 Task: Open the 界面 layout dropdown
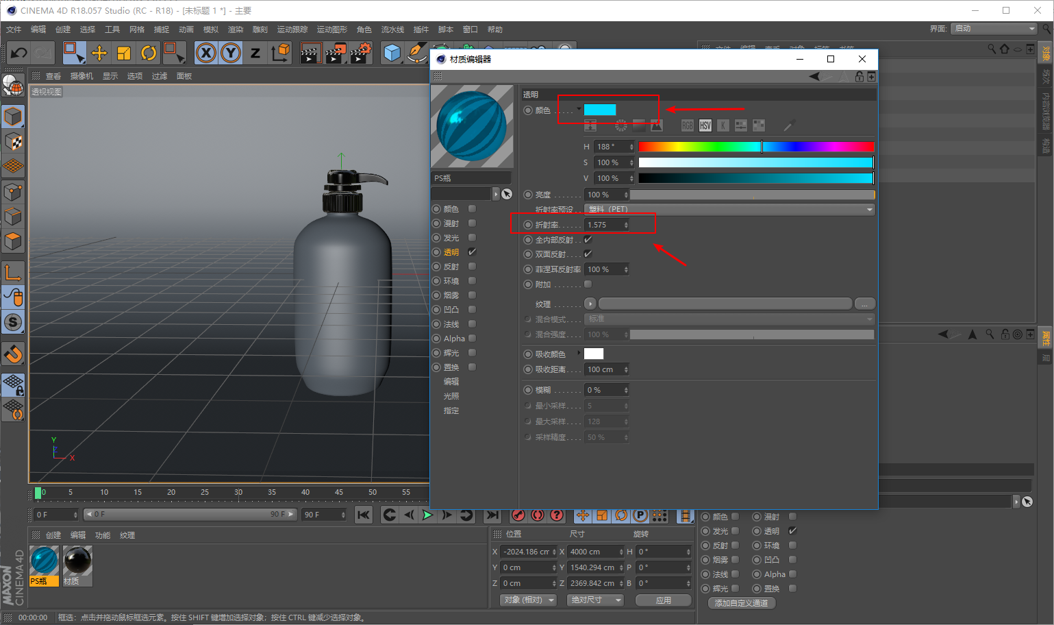click(994, 29)
